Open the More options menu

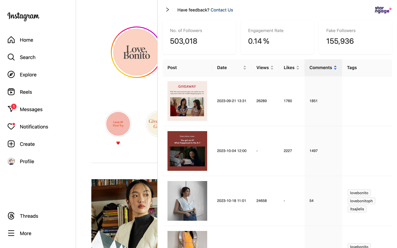tap(25, 233)
